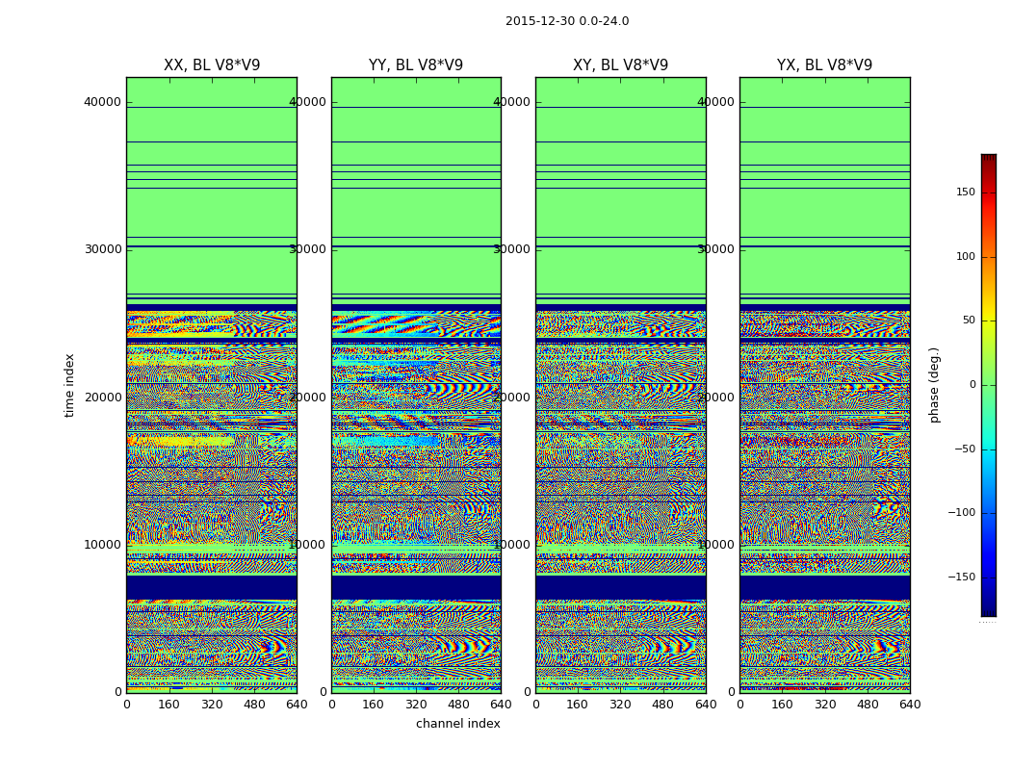Click the "XY, BL V8*V9" subplot title
Screen dimensions: 1011x770
coord(620,65)
